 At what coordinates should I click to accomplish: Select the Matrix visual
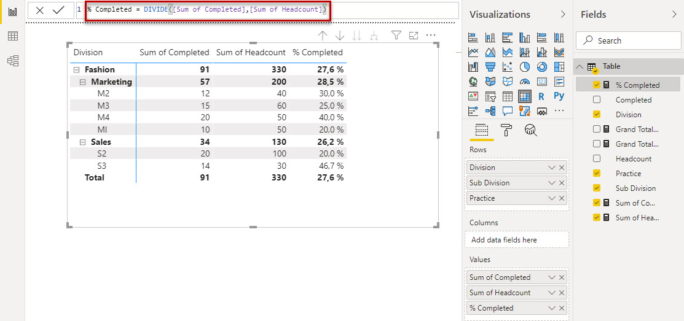525,96
